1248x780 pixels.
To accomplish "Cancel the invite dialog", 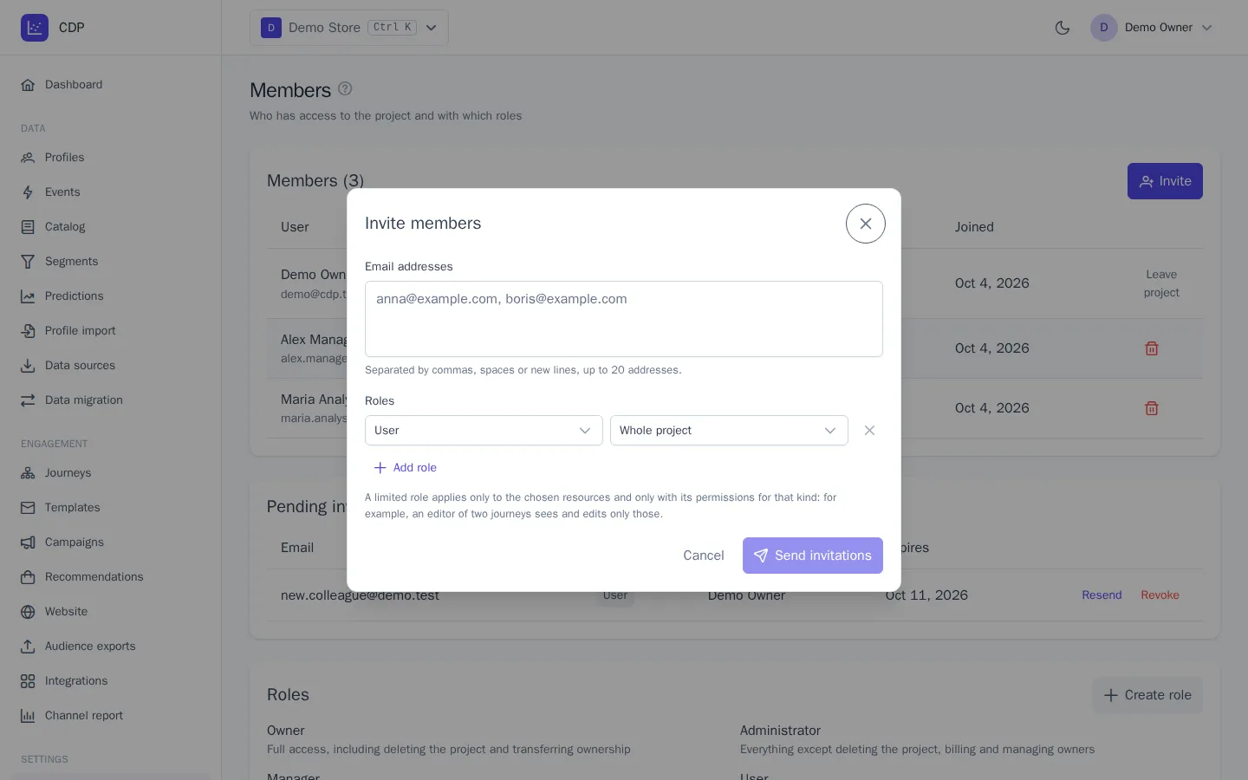I will (x=704, y=556).
